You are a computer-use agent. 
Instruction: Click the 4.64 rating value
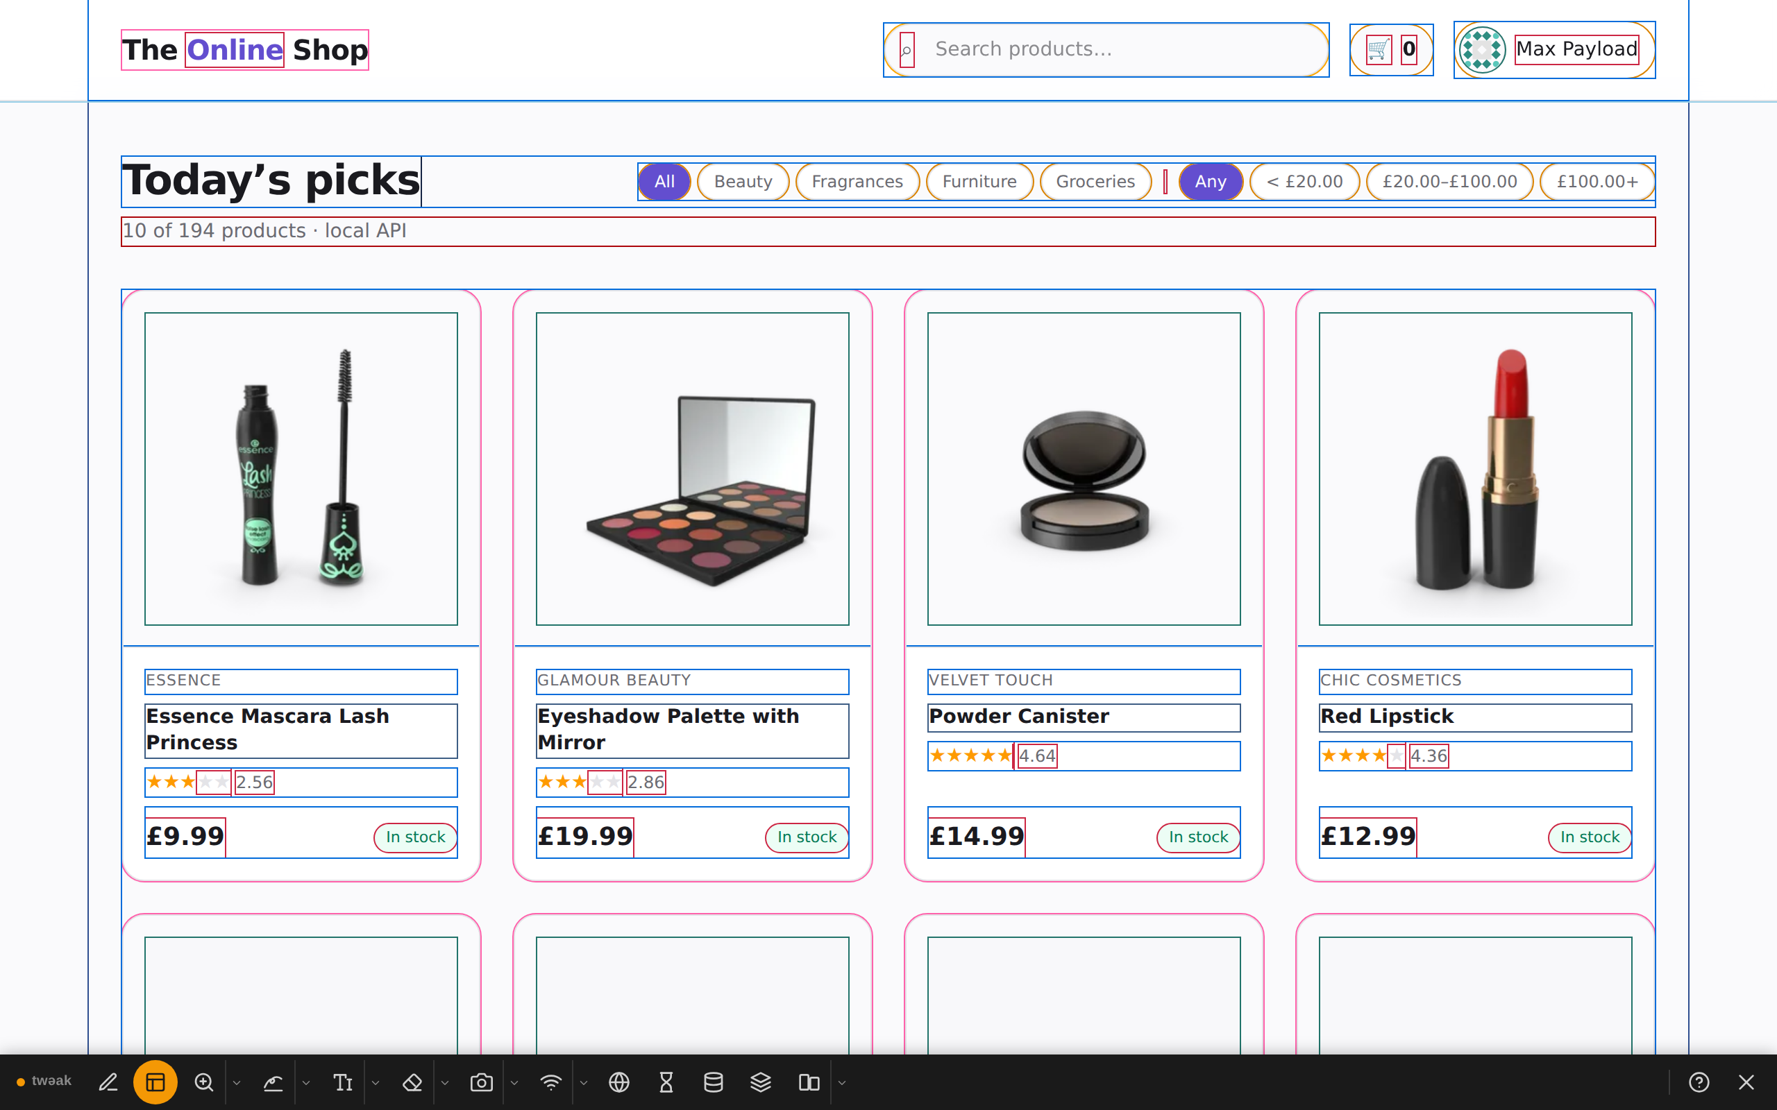tap(1037, 756)
